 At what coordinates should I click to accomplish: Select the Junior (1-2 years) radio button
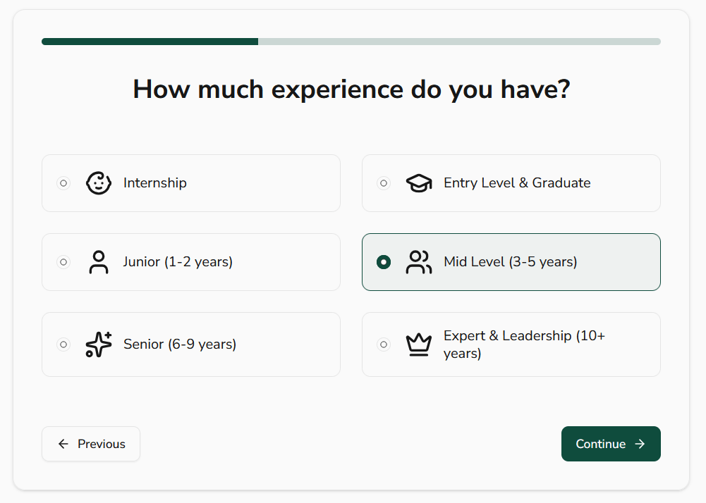point(63,262)
